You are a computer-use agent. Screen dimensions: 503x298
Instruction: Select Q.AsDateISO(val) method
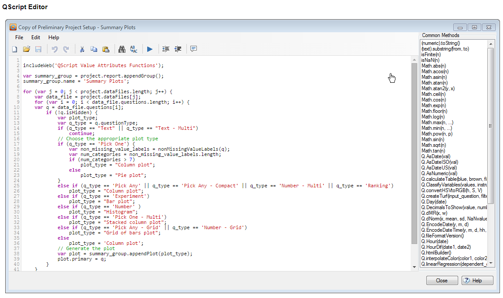click(x=440, y=162)
